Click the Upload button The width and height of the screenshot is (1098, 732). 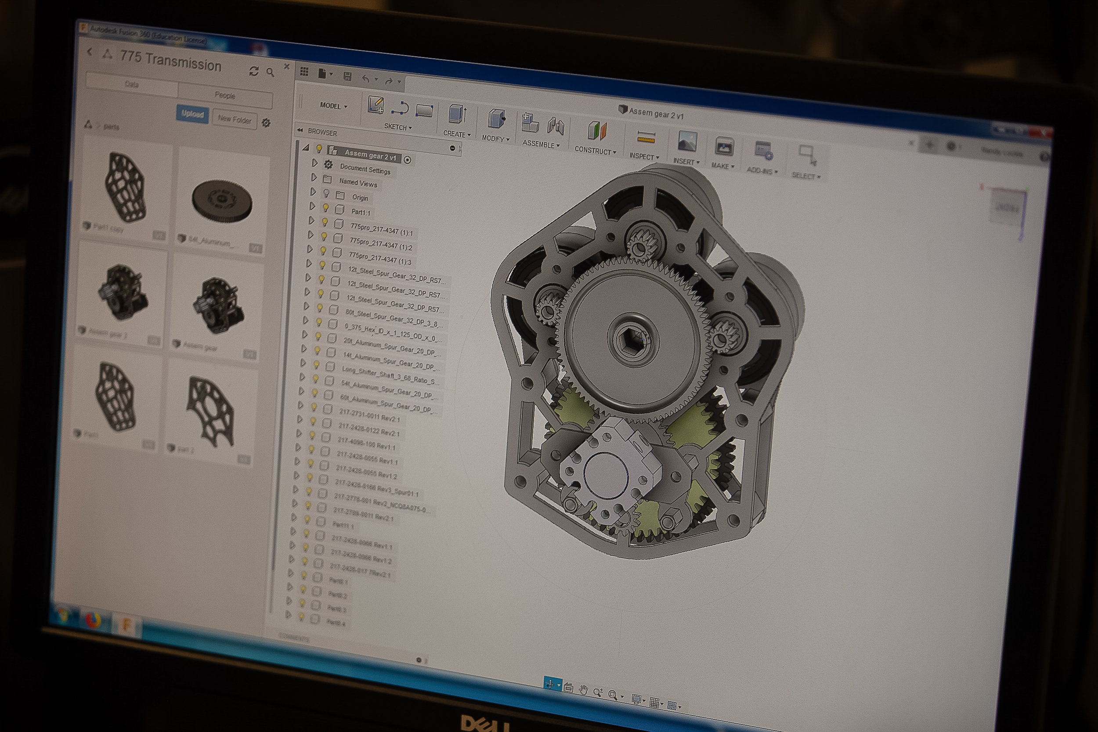tap(192, 114)
